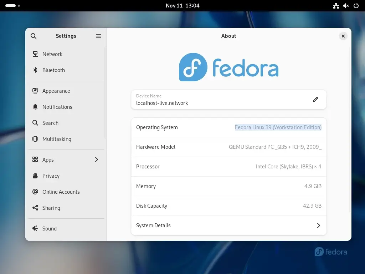Open Sound settings panel
The height and width of the screenshot is (274, 365).
click(66, 228)
